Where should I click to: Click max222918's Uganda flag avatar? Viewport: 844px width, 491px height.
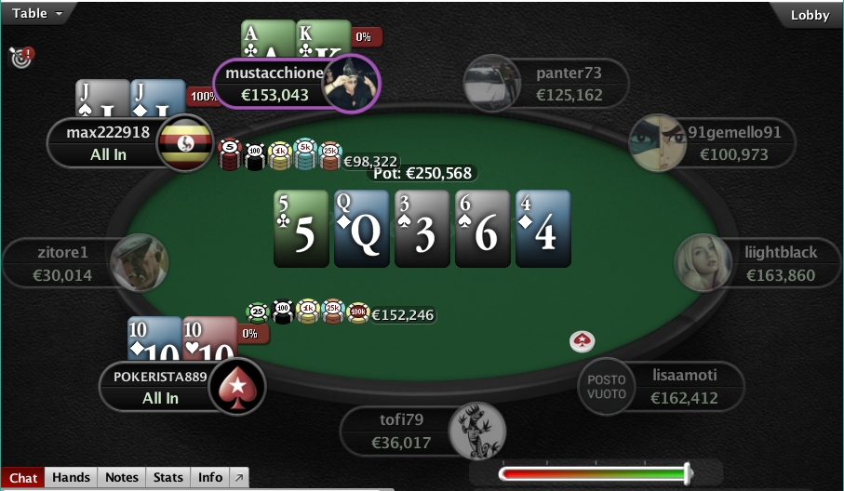coord(185,143)
